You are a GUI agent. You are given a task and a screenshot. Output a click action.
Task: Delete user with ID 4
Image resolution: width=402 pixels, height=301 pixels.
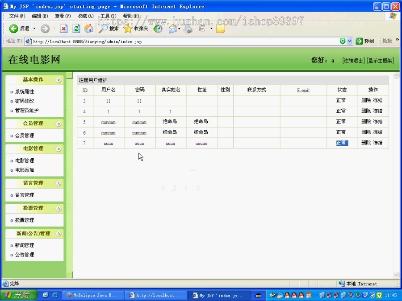(366, 111)
